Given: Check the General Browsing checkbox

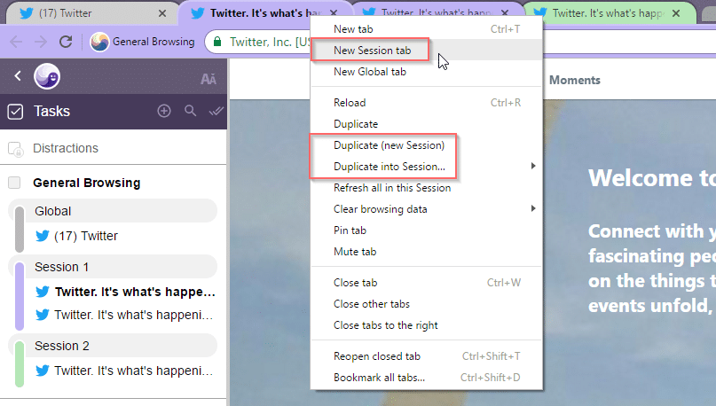Looking at the screenshot, I should pos(14,183).
